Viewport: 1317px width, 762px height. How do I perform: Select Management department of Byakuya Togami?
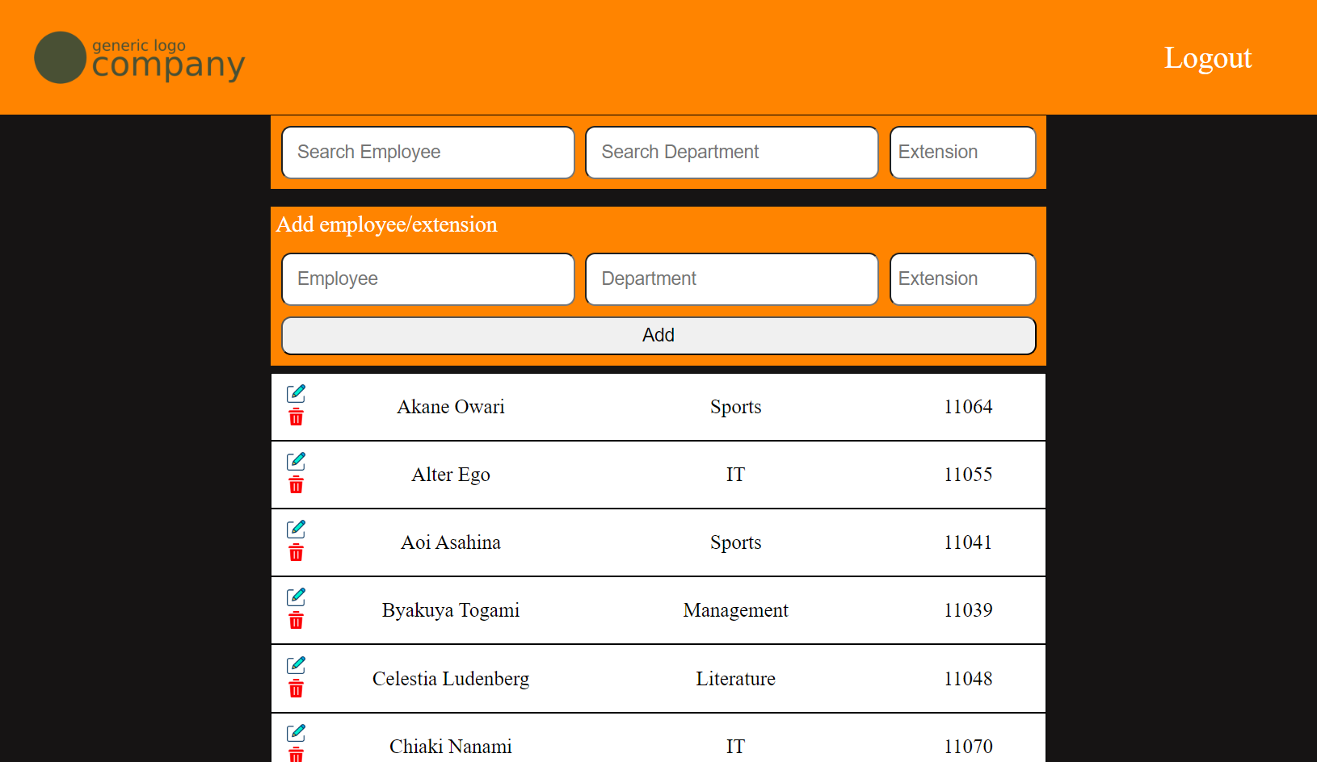pos(735,610)
